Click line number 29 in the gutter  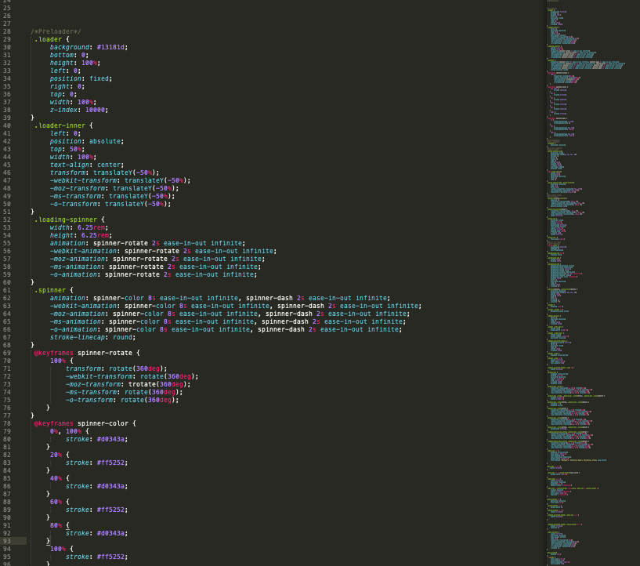pos(7,39)
